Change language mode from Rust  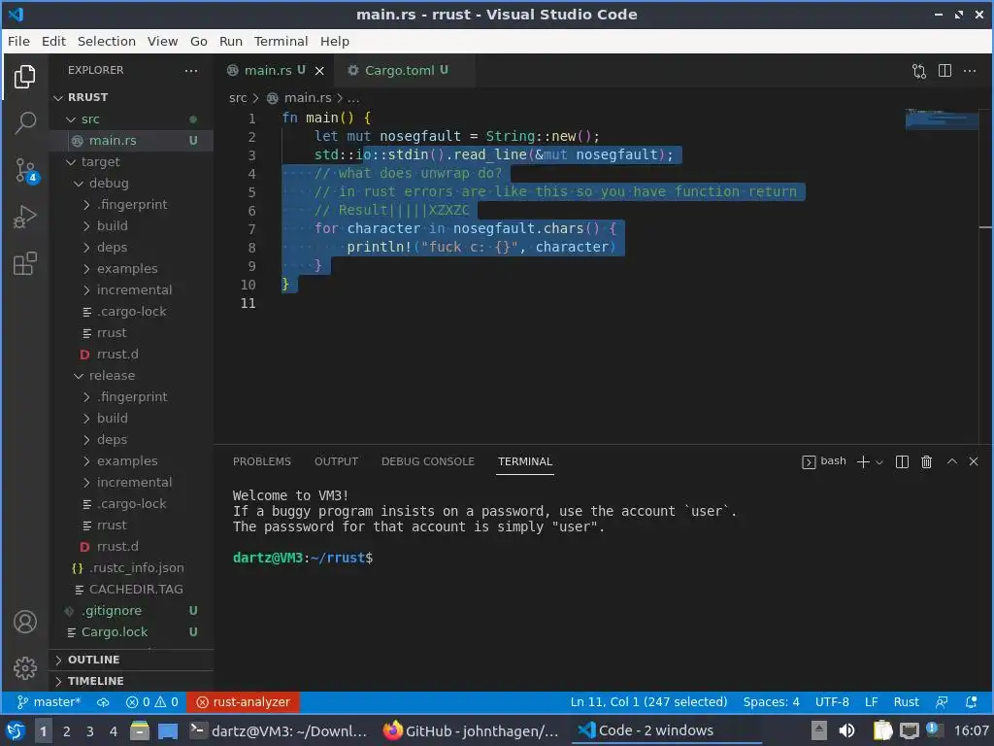[x=906, y=702]
